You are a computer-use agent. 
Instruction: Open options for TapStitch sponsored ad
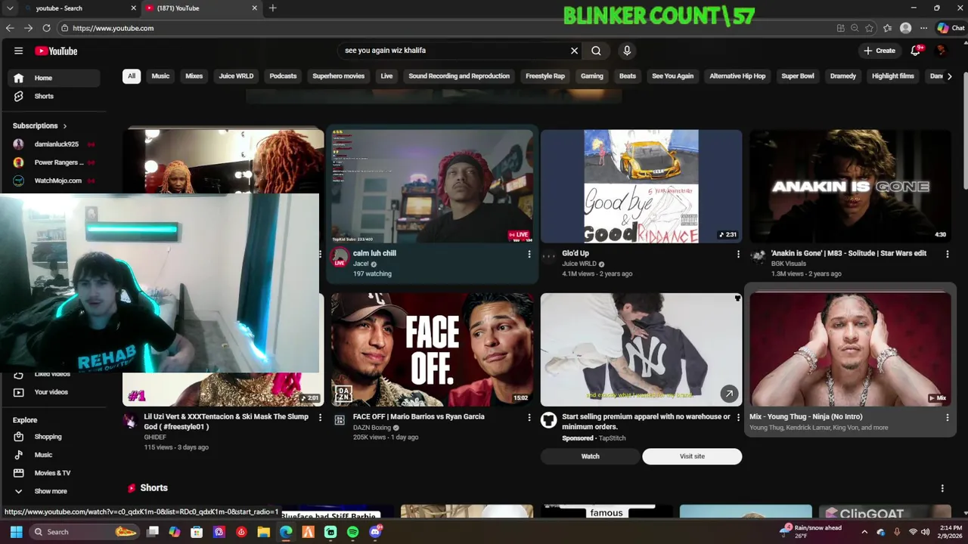pos(738,417)
